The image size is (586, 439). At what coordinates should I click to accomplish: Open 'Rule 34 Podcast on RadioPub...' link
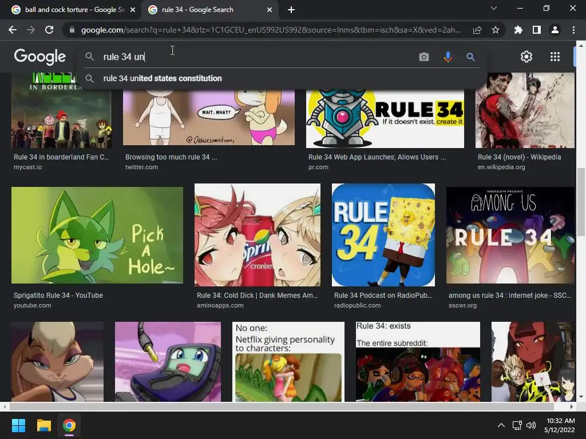383,296
